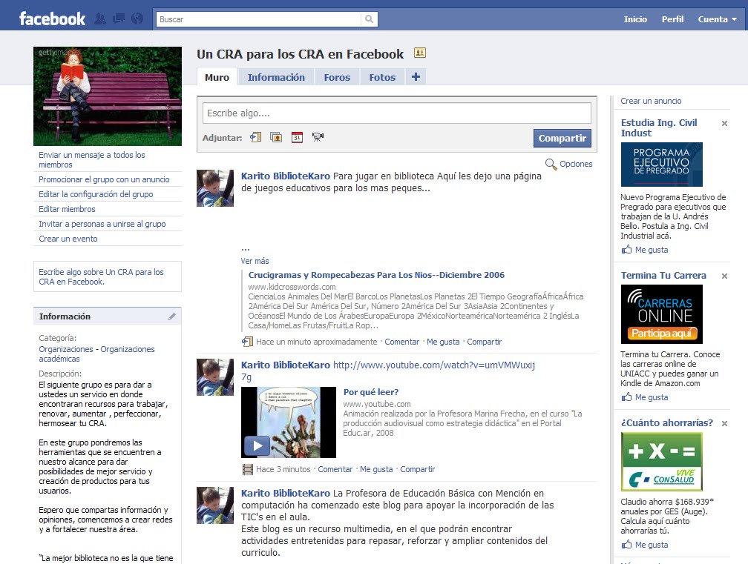Screen dimensions: 748x564
Task: Open ¿Cuánto ahorrarías? ad title
Action: 667,423
